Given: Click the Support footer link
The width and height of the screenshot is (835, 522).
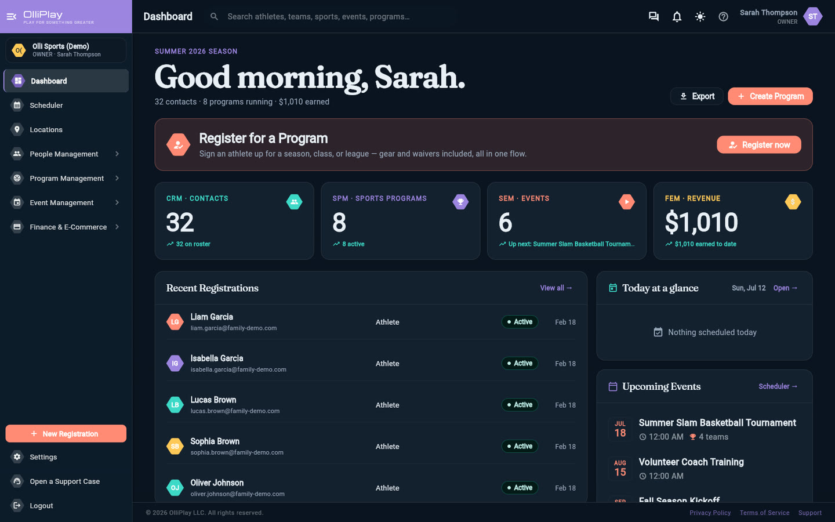Looking at the screenshot, I should [x=809, y=513].
